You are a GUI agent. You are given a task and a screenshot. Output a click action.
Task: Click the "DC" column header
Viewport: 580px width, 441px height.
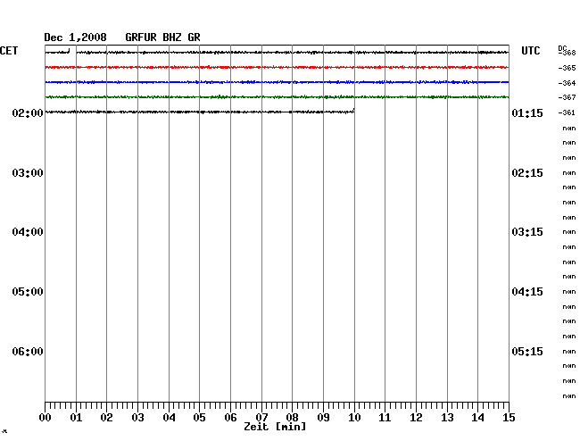coord(562,48)
